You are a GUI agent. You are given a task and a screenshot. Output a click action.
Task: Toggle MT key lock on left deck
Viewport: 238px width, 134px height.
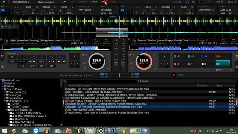(109, 68)
